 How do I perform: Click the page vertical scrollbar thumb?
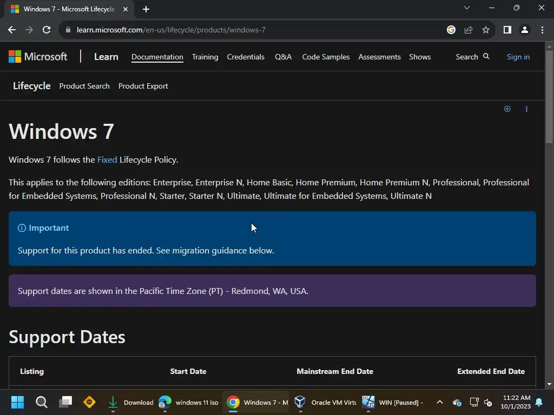click(549, 97)
